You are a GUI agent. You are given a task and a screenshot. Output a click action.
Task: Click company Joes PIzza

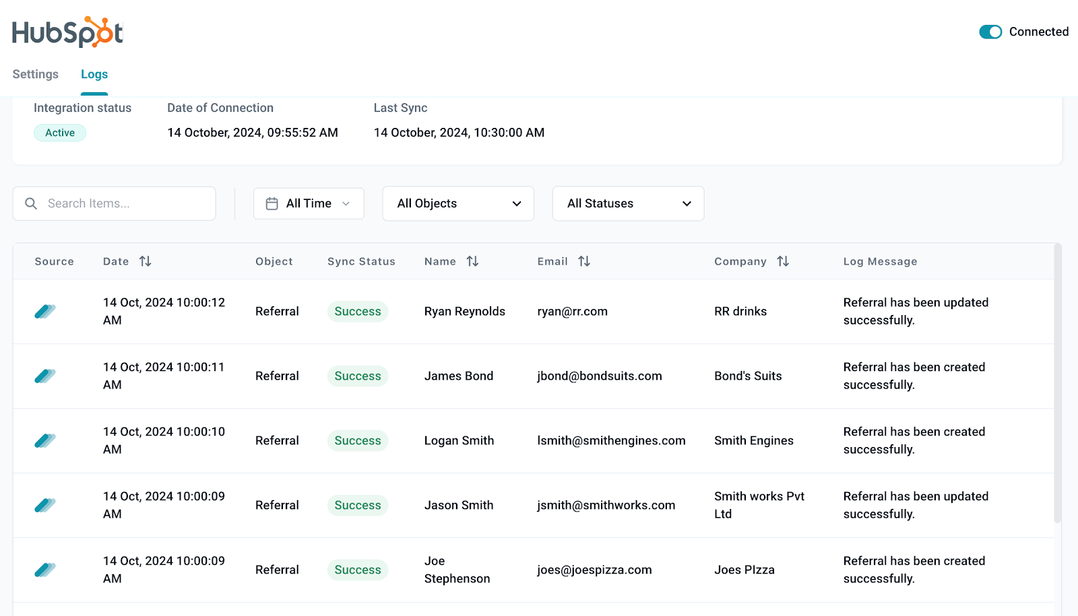[744, 570]
